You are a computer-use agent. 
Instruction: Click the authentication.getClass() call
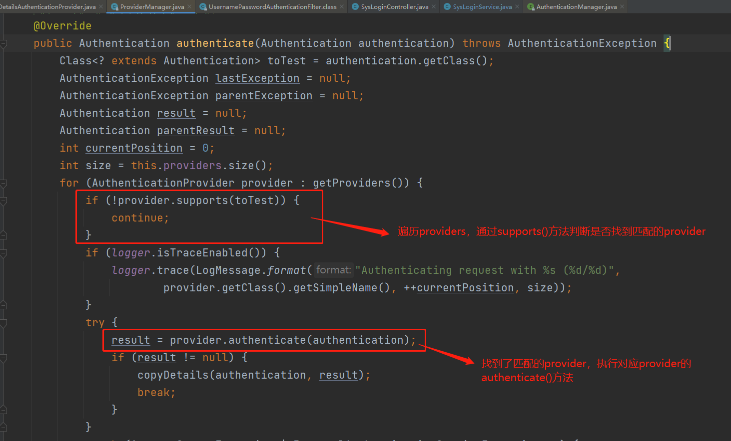pos(407,61)
